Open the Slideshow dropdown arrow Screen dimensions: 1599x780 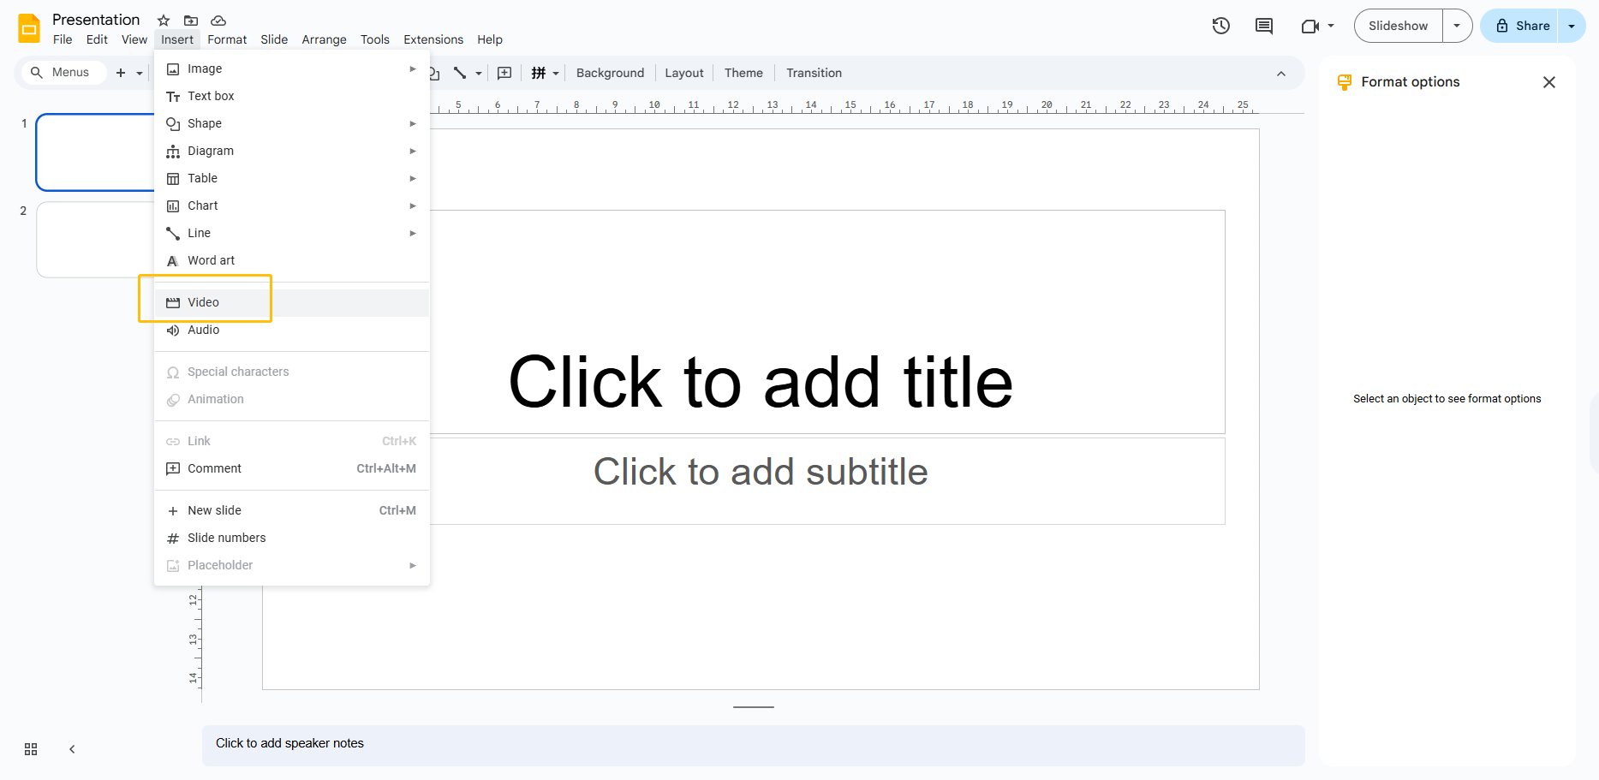pos(1456,26)
